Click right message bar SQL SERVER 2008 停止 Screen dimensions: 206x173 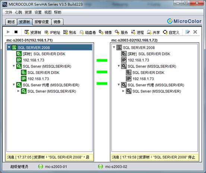coord(155,157)
